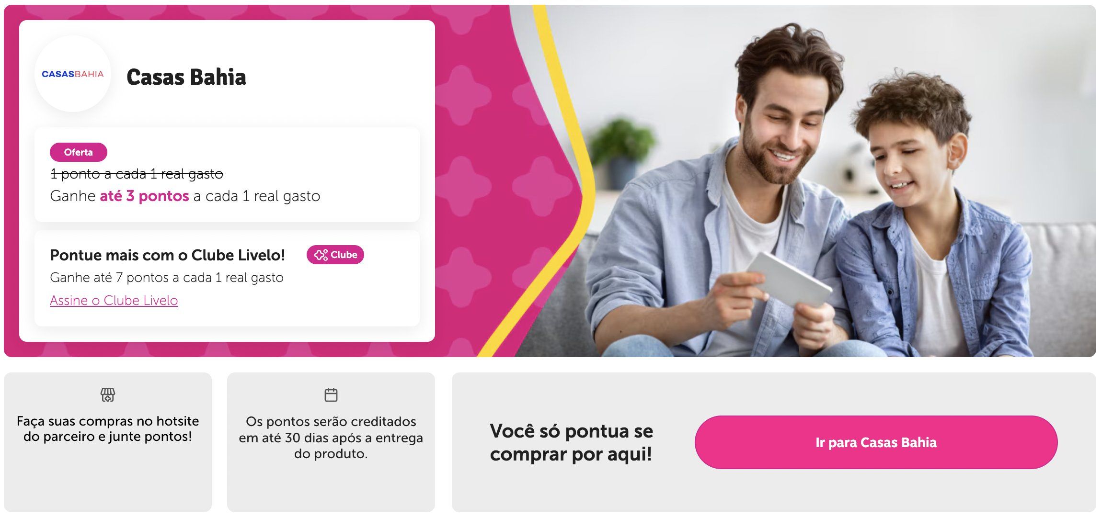Click the pontos serão creditados info text
Viewport: 1102px width, 517px height.
[x=331, y=438]
